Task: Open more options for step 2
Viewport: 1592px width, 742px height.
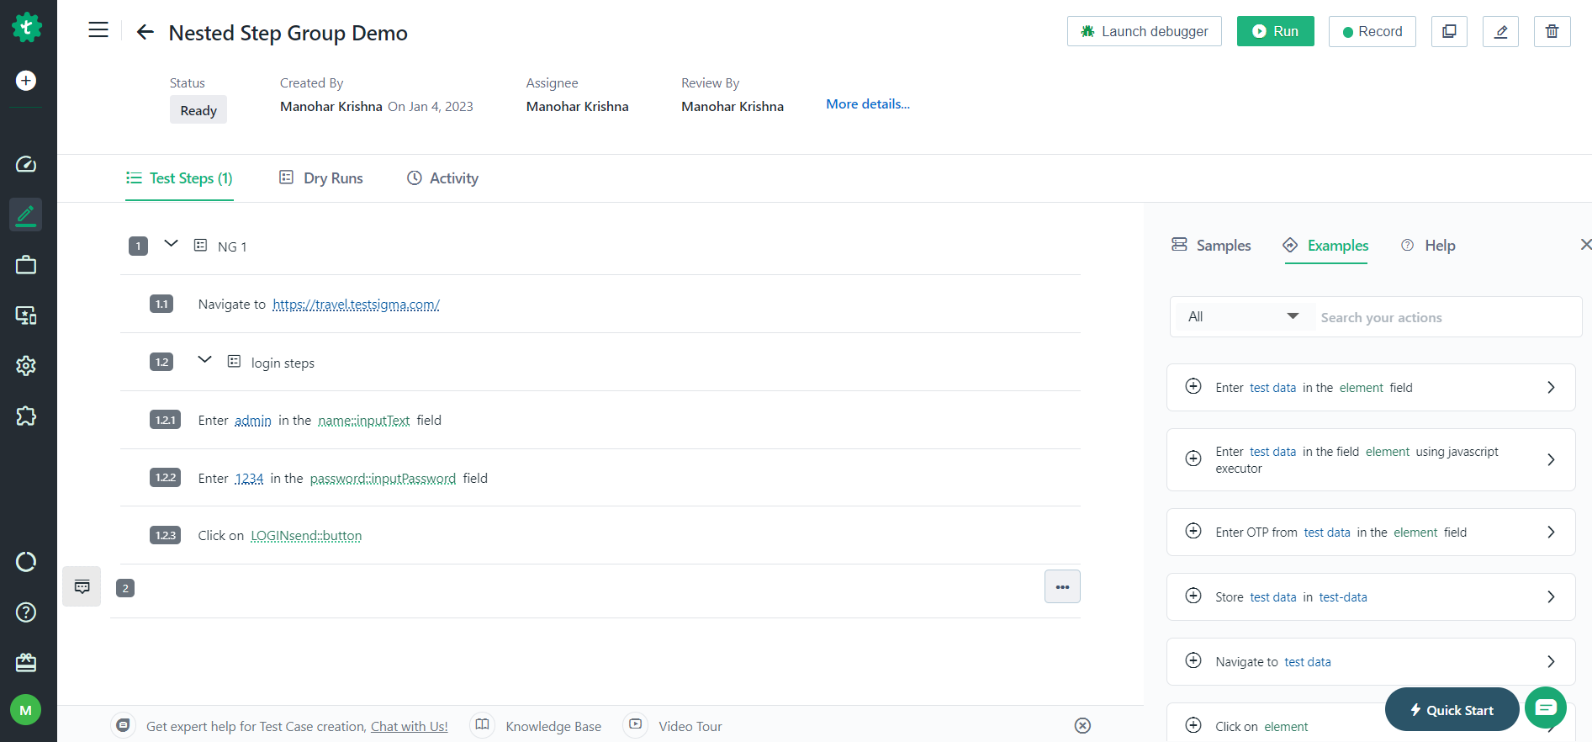Action: click(x=1062, y=586)
